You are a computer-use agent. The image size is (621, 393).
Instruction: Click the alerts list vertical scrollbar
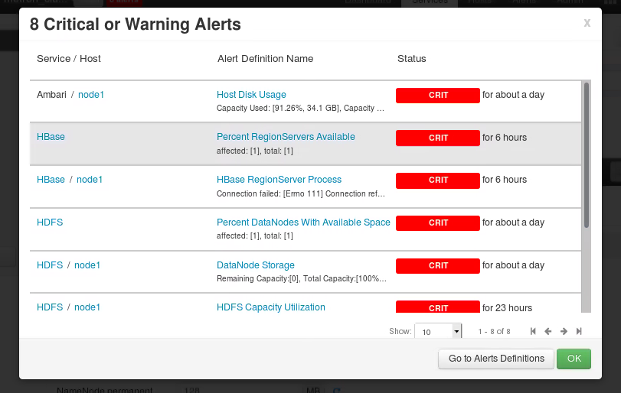click(587, 154)
